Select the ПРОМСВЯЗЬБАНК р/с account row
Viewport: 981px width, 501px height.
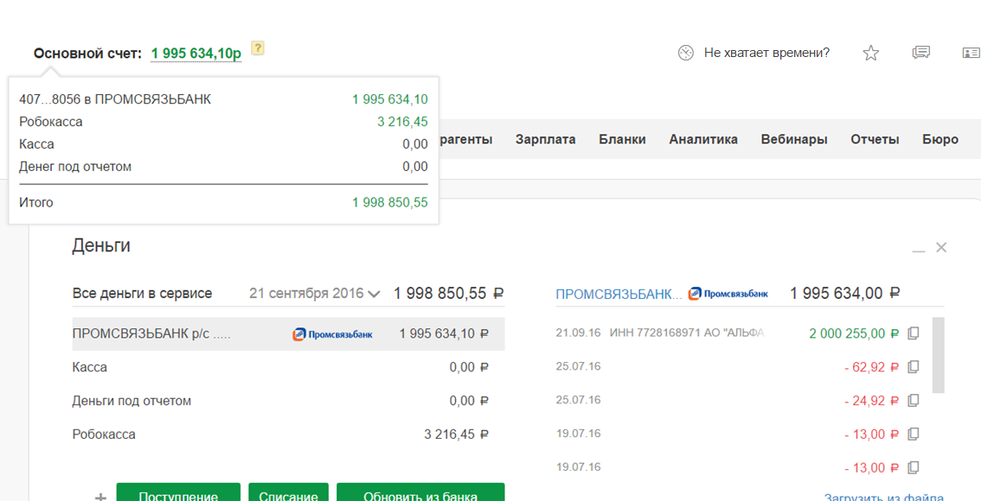(288, 333)
